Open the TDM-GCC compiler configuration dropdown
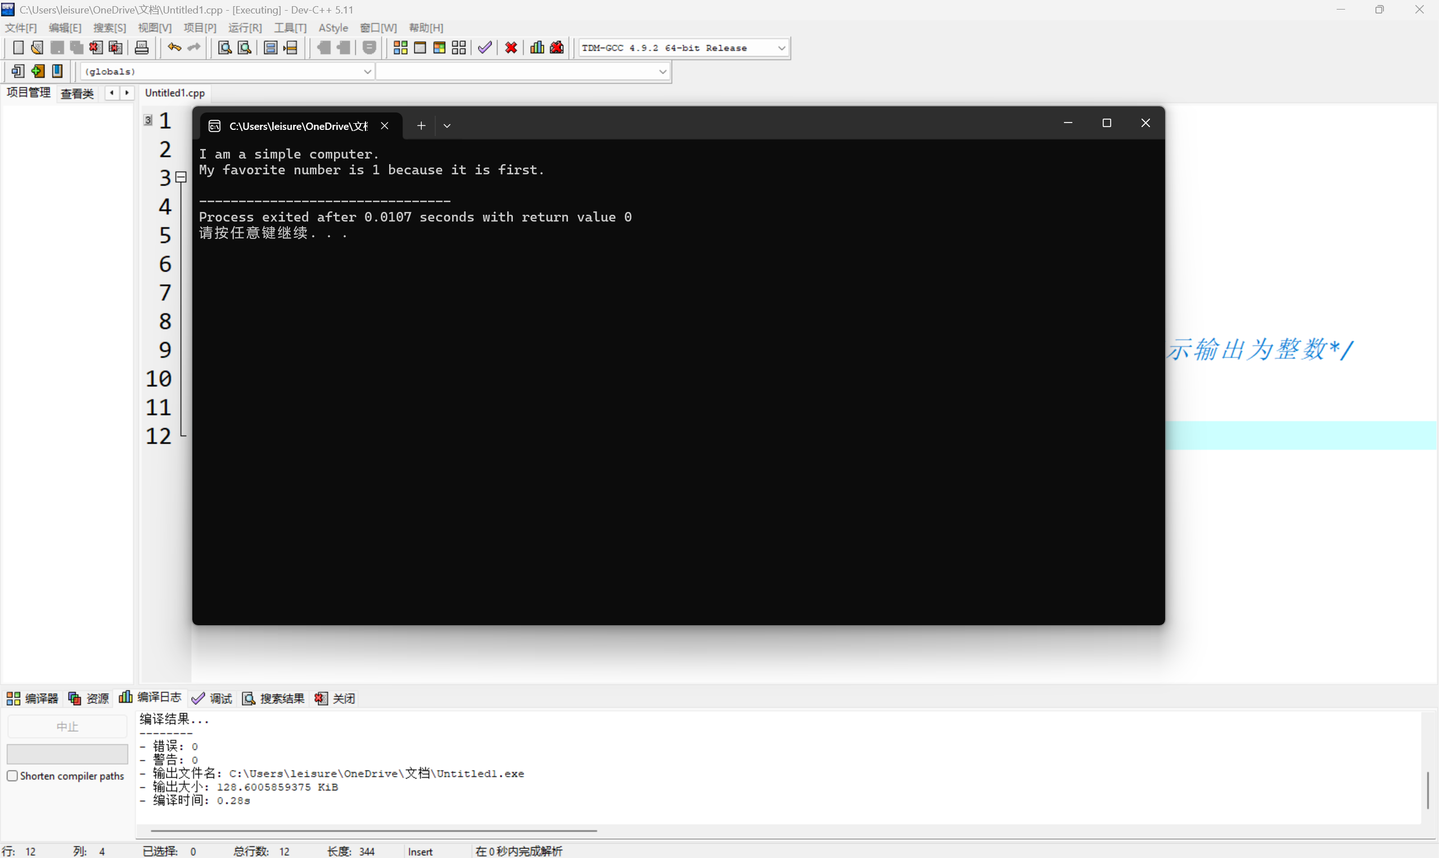Viewport: 1439px width, 858px height. tap(782, 48)
